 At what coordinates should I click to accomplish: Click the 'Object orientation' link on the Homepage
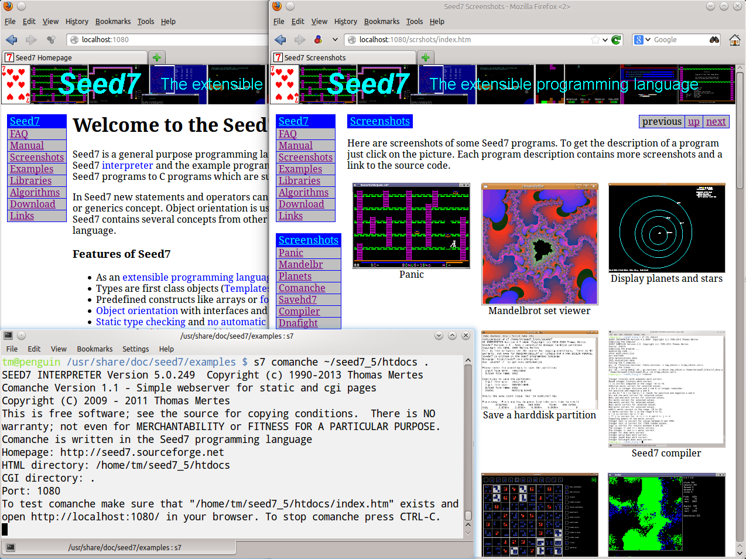point(137,311)
